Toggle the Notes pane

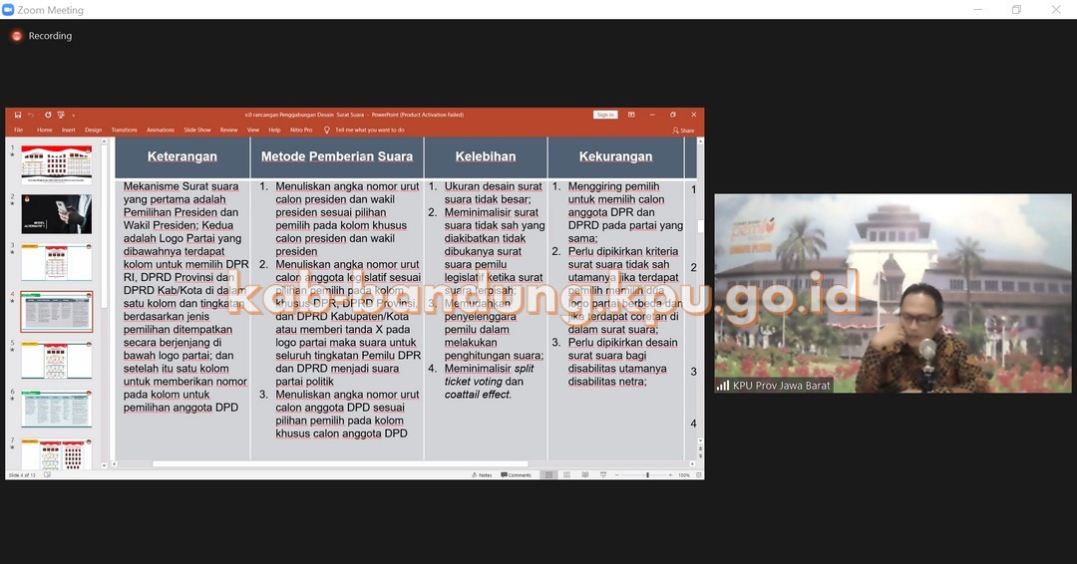[x=483, y=475]
